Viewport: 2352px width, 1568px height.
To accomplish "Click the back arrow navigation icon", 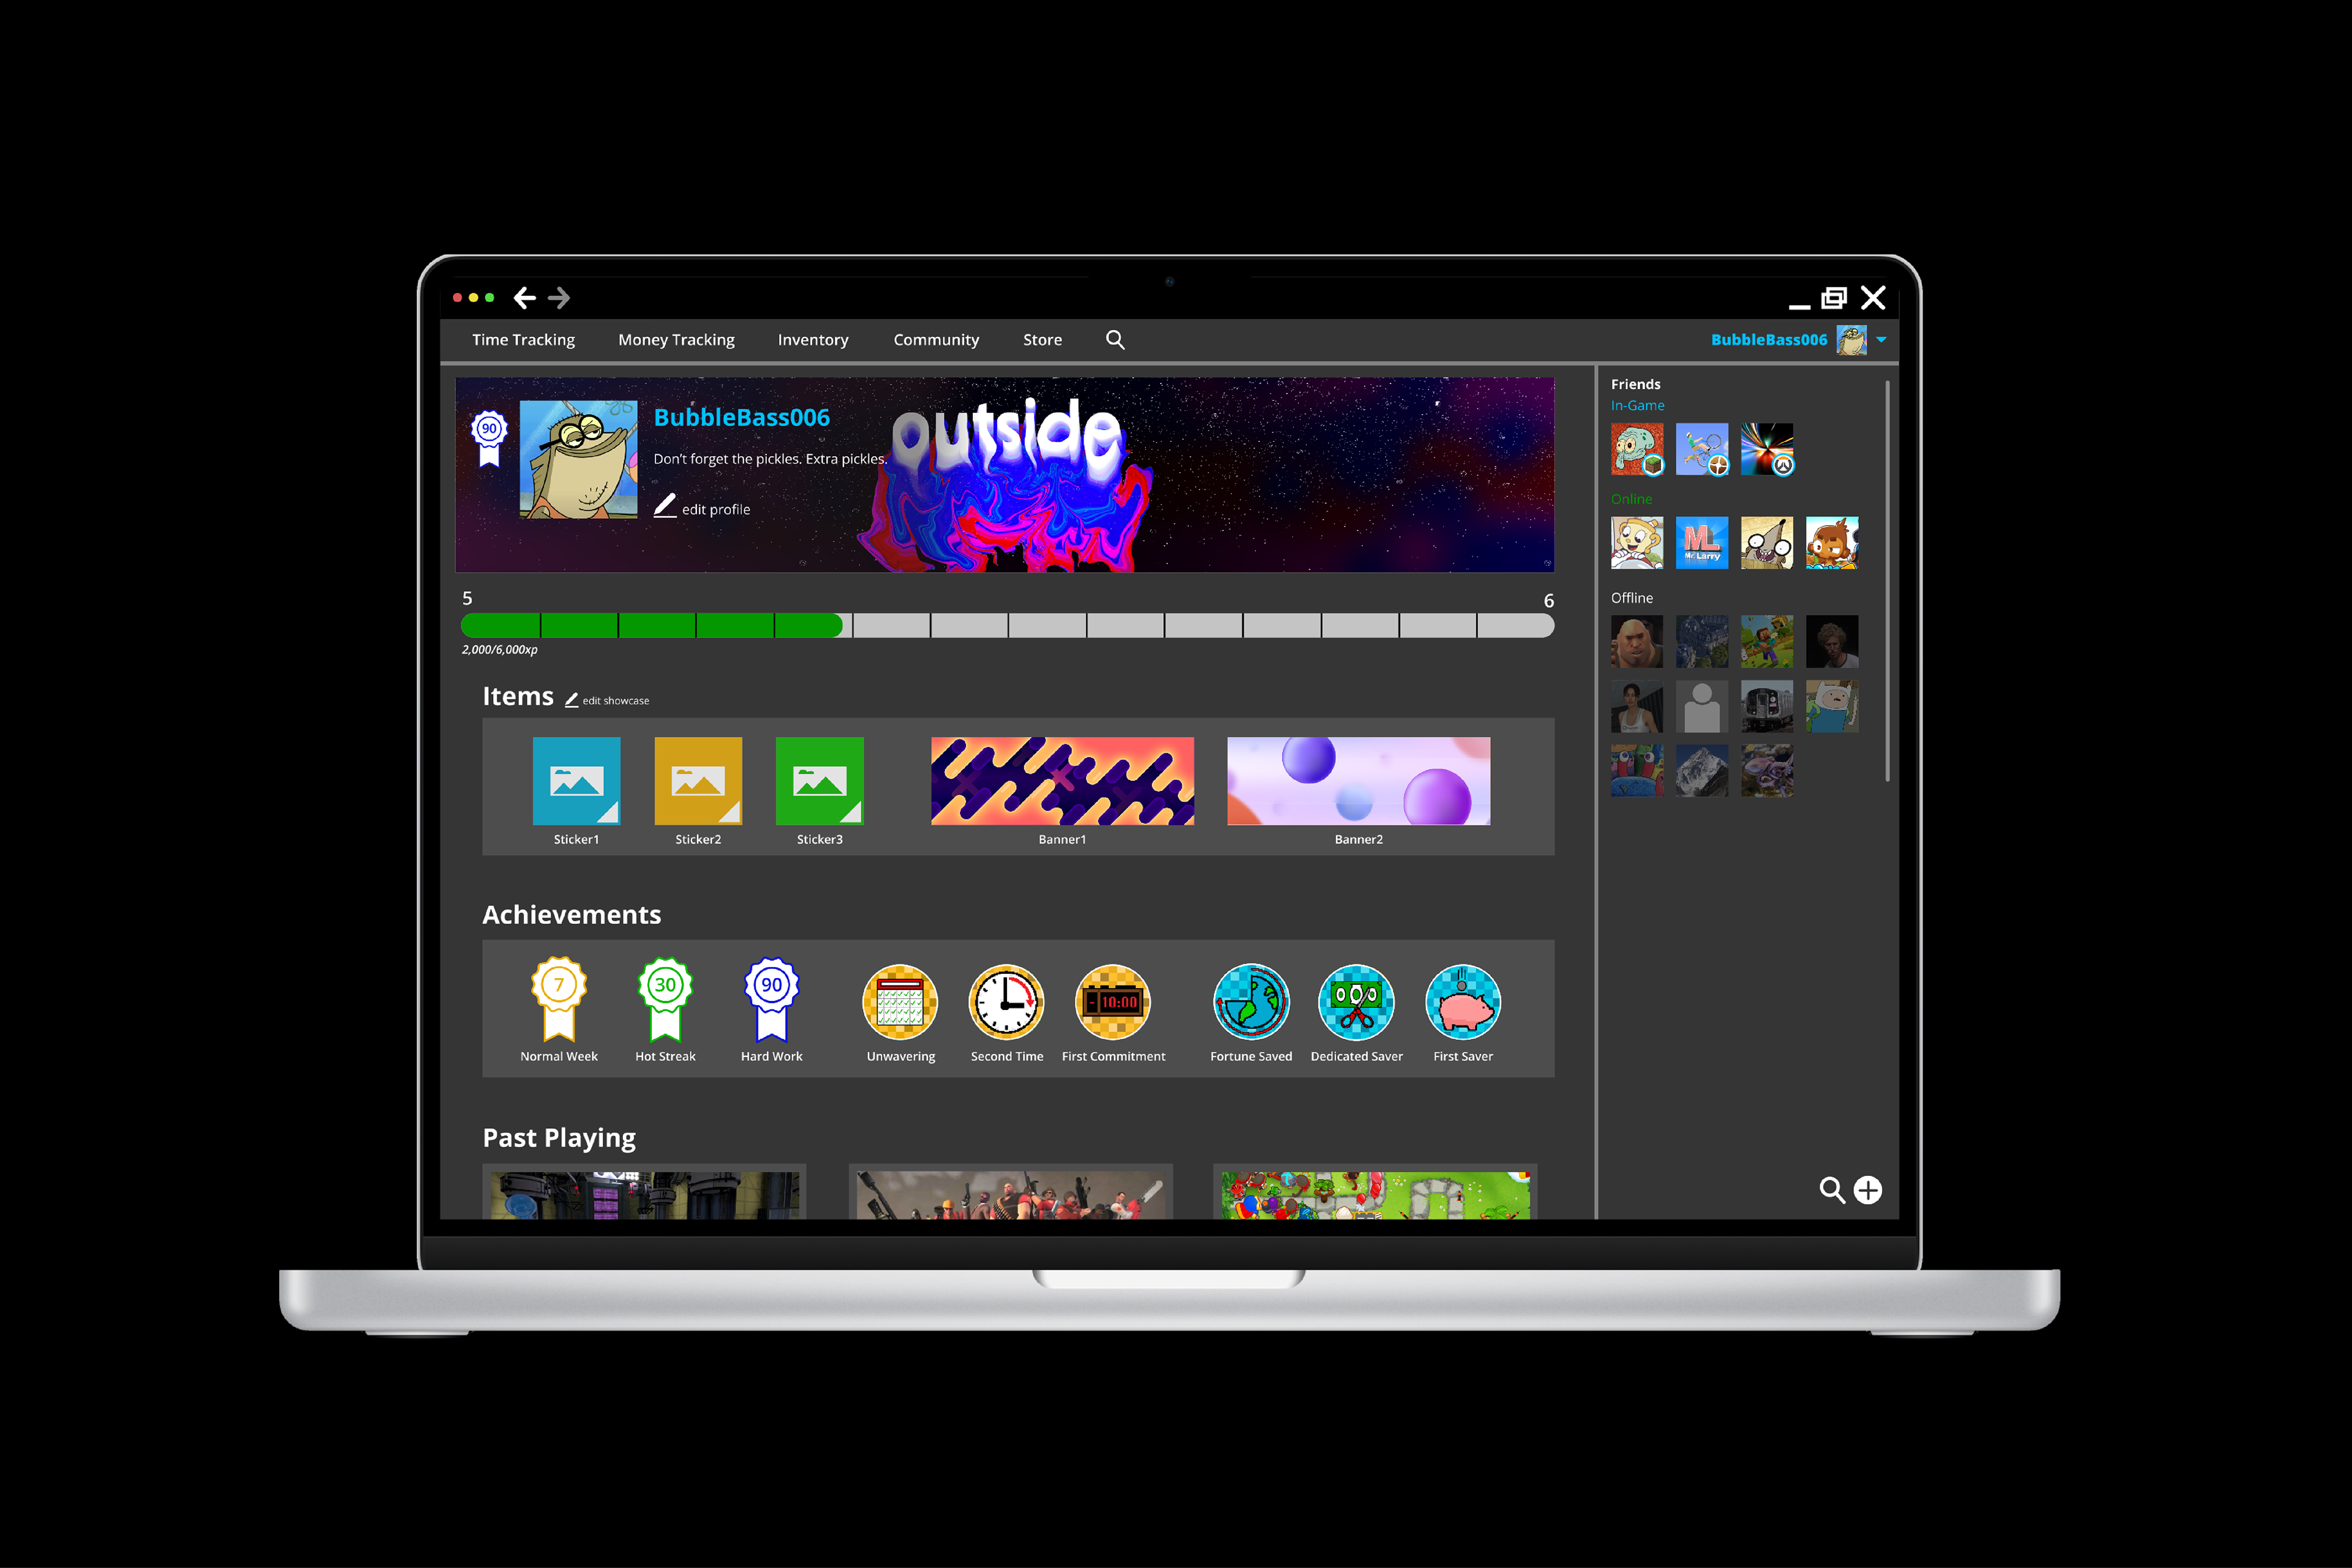I will pos(524,298).
